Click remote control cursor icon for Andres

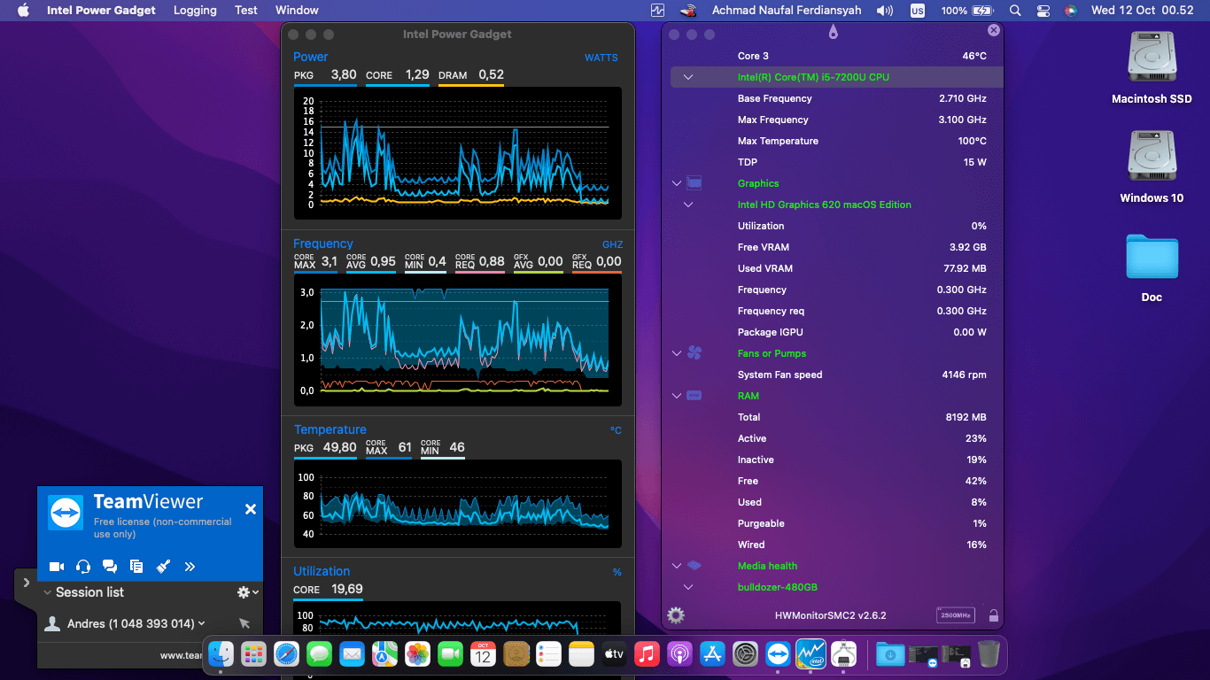pos(244,623)
